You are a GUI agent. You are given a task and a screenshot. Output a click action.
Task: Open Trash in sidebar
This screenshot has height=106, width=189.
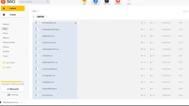(x=5, y=56)
